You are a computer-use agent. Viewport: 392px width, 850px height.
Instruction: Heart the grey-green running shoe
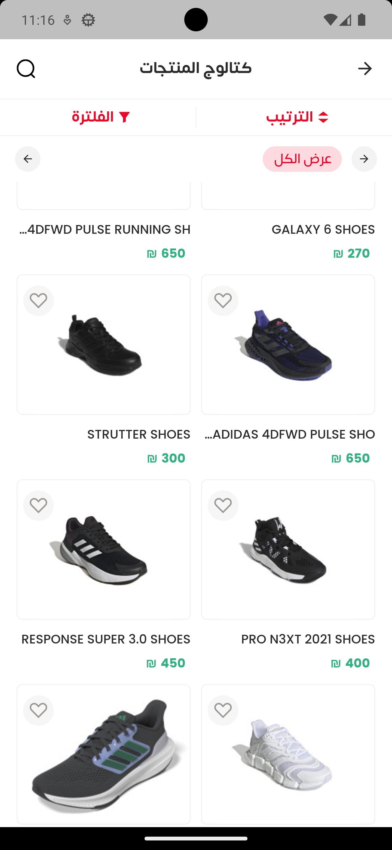(38, 711)
